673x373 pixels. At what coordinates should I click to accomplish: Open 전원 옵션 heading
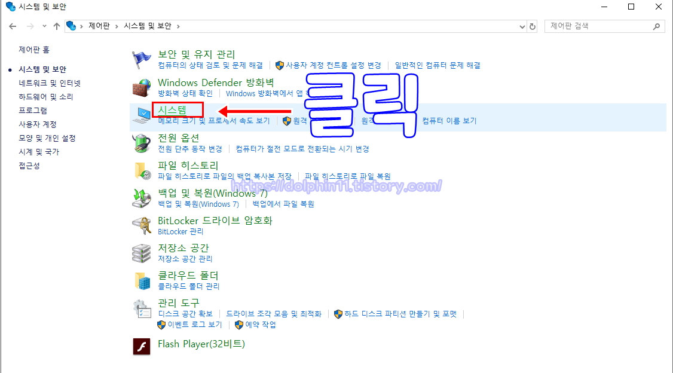coord(179,137)
